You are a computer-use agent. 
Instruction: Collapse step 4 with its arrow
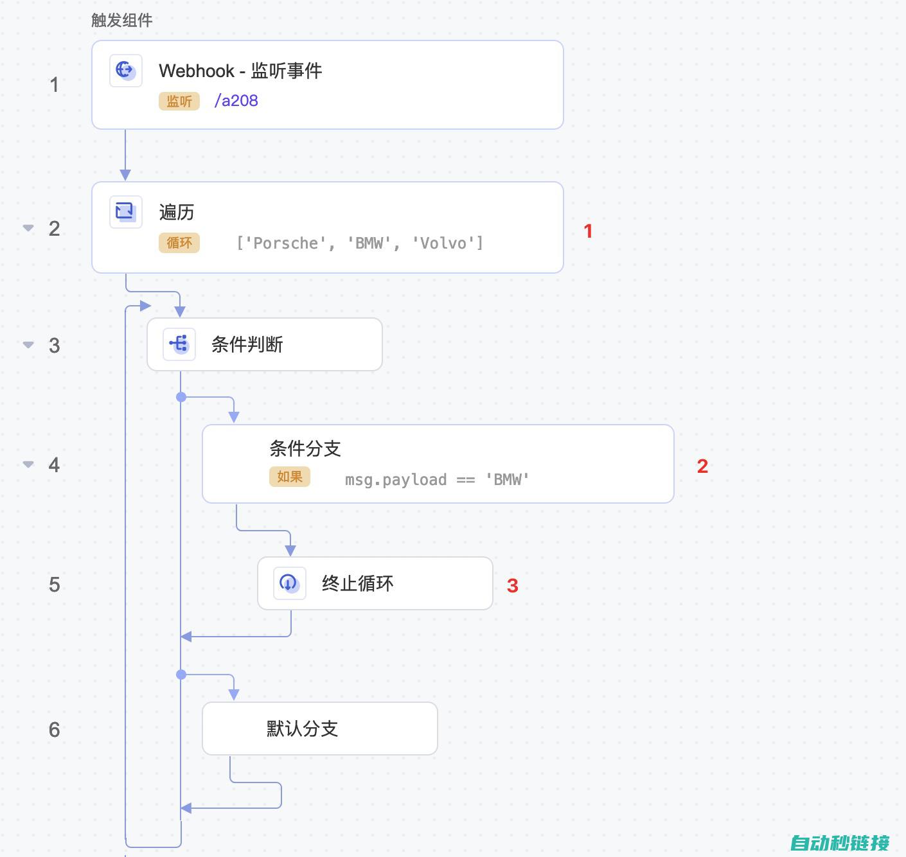[x=28, y=464]
